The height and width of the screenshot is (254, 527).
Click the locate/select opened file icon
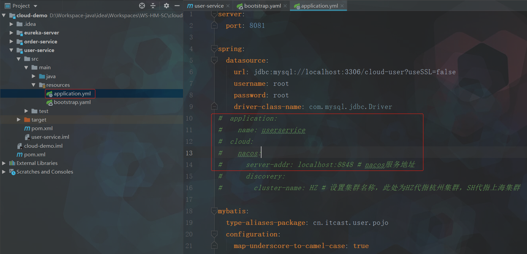(x=142, y=6)
